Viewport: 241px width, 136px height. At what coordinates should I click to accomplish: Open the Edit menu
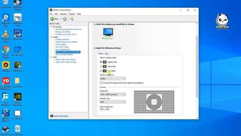point(56,14)
